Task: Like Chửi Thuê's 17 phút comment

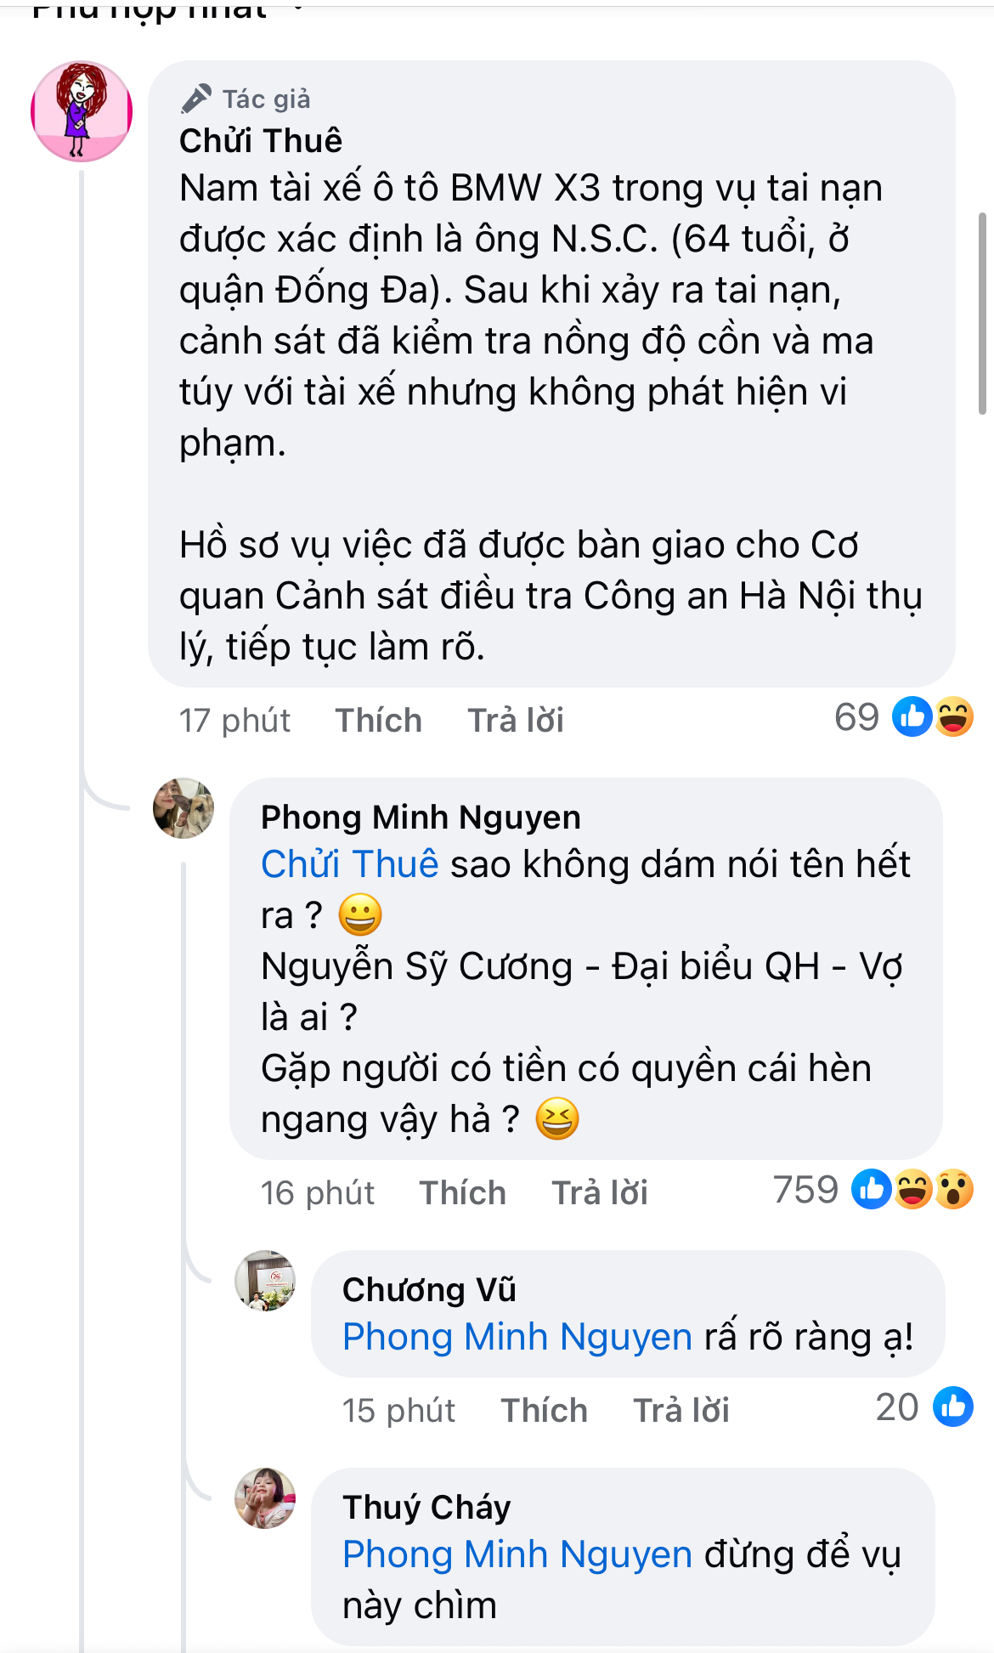Action: click(x=378, y=721)
